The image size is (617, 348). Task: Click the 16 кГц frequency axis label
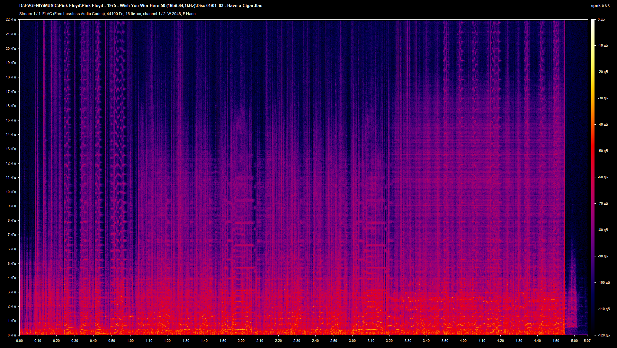click(11, 106)
